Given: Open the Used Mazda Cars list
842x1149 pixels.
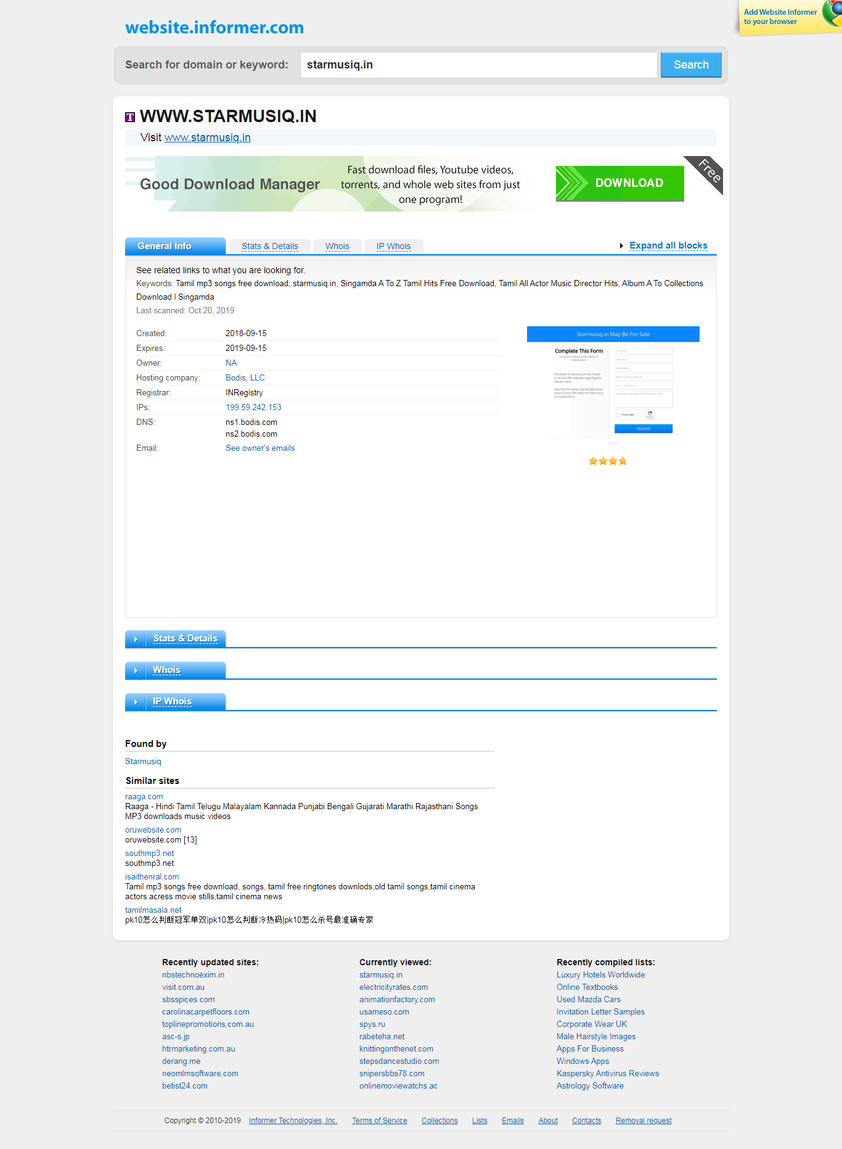Looking at the screenshot, I should point(588,1000).
